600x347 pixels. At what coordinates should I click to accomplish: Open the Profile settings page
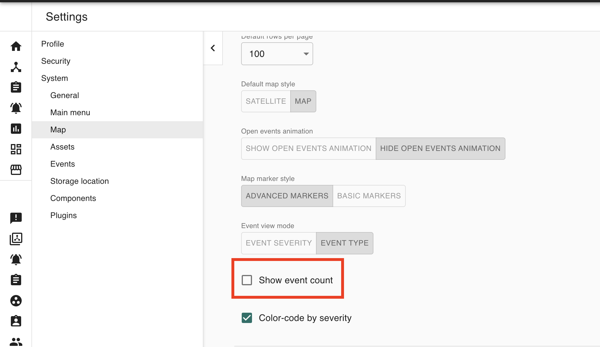[x=53, y=44]
